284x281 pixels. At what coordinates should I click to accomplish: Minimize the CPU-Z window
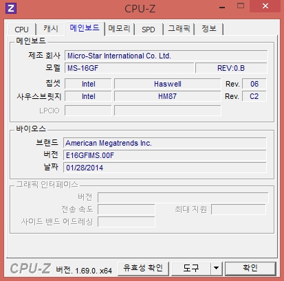[x=222, y=8]
